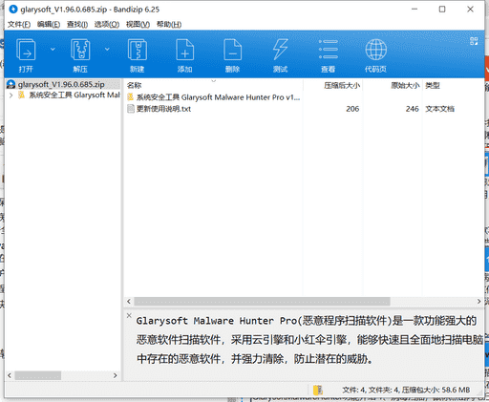The image size is (489, 402).
Task: Select the Glarysoft Malware Hunter Pro folder row
Action: point(218,97)
